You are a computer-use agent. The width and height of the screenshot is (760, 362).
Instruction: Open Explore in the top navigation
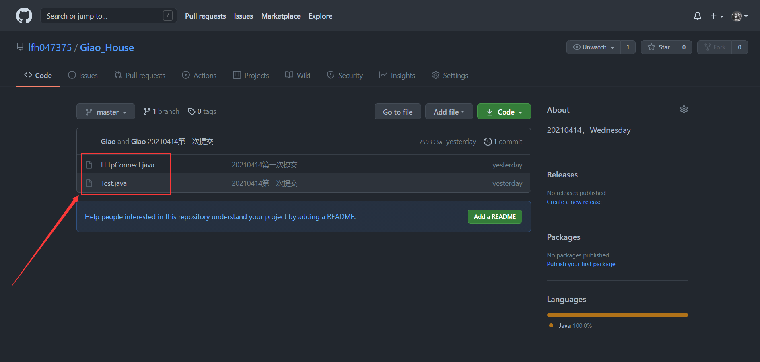pyautogui.click(x=320, y=16)
